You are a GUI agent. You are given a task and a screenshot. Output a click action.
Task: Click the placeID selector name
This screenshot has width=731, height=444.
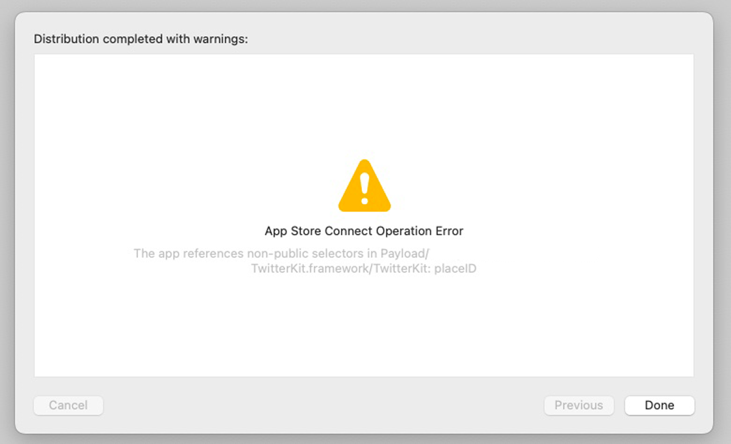coord(455,268)
